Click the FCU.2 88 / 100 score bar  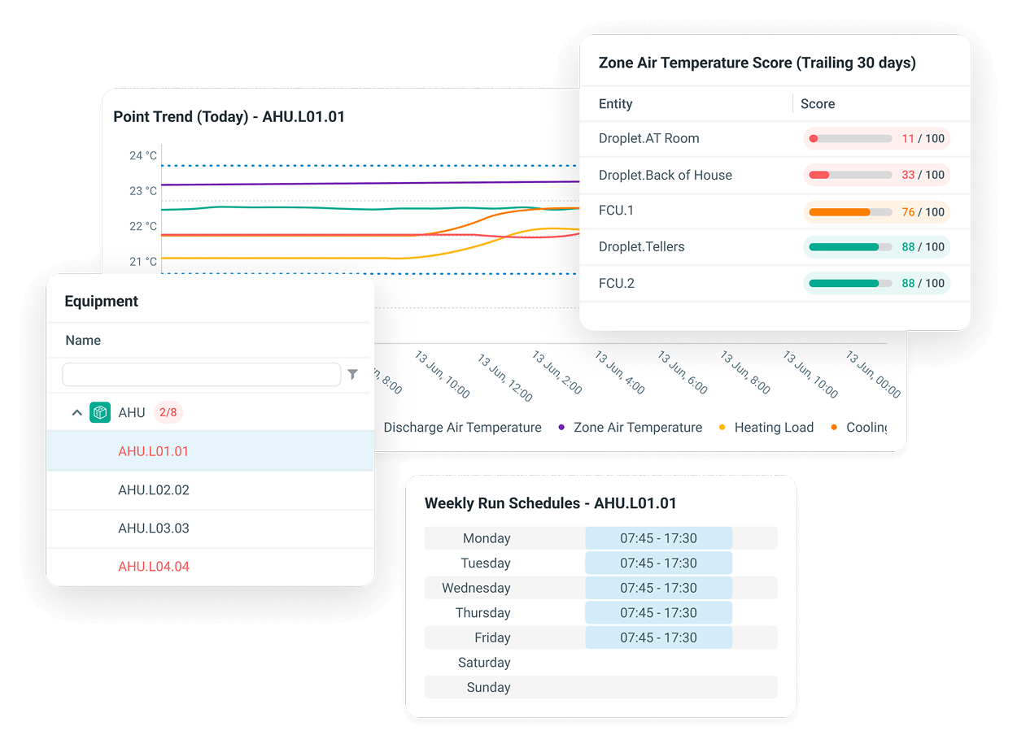coord(876,283)
